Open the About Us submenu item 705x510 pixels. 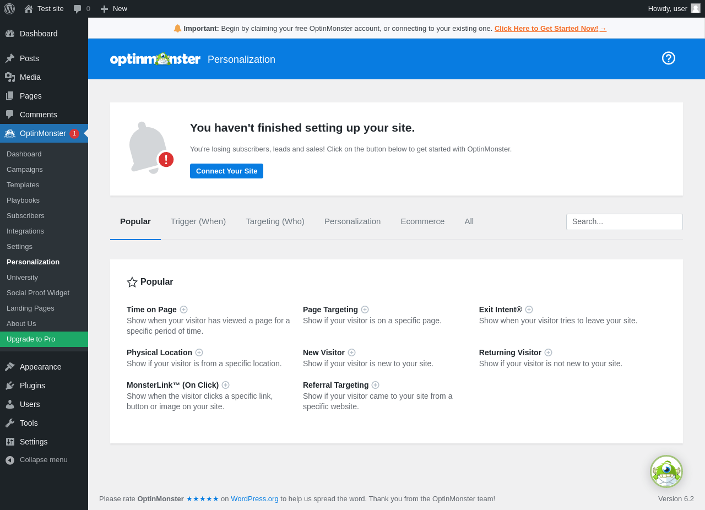44,324
